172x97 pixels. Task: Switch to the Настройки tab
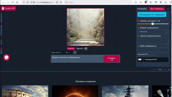(x=142, y=9)
